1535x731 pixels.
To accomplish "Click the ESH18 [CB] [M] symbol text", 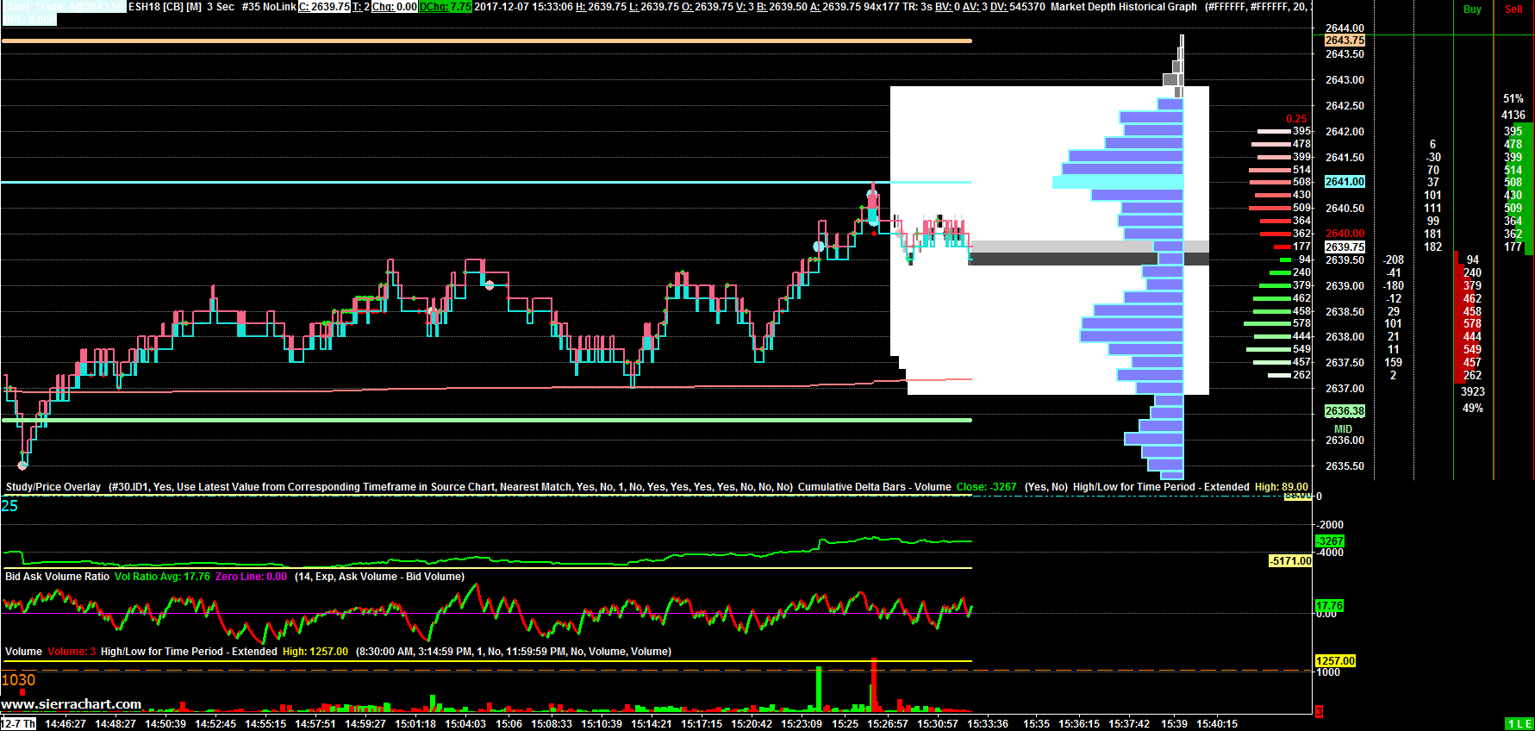I will [x=165, y=7].
